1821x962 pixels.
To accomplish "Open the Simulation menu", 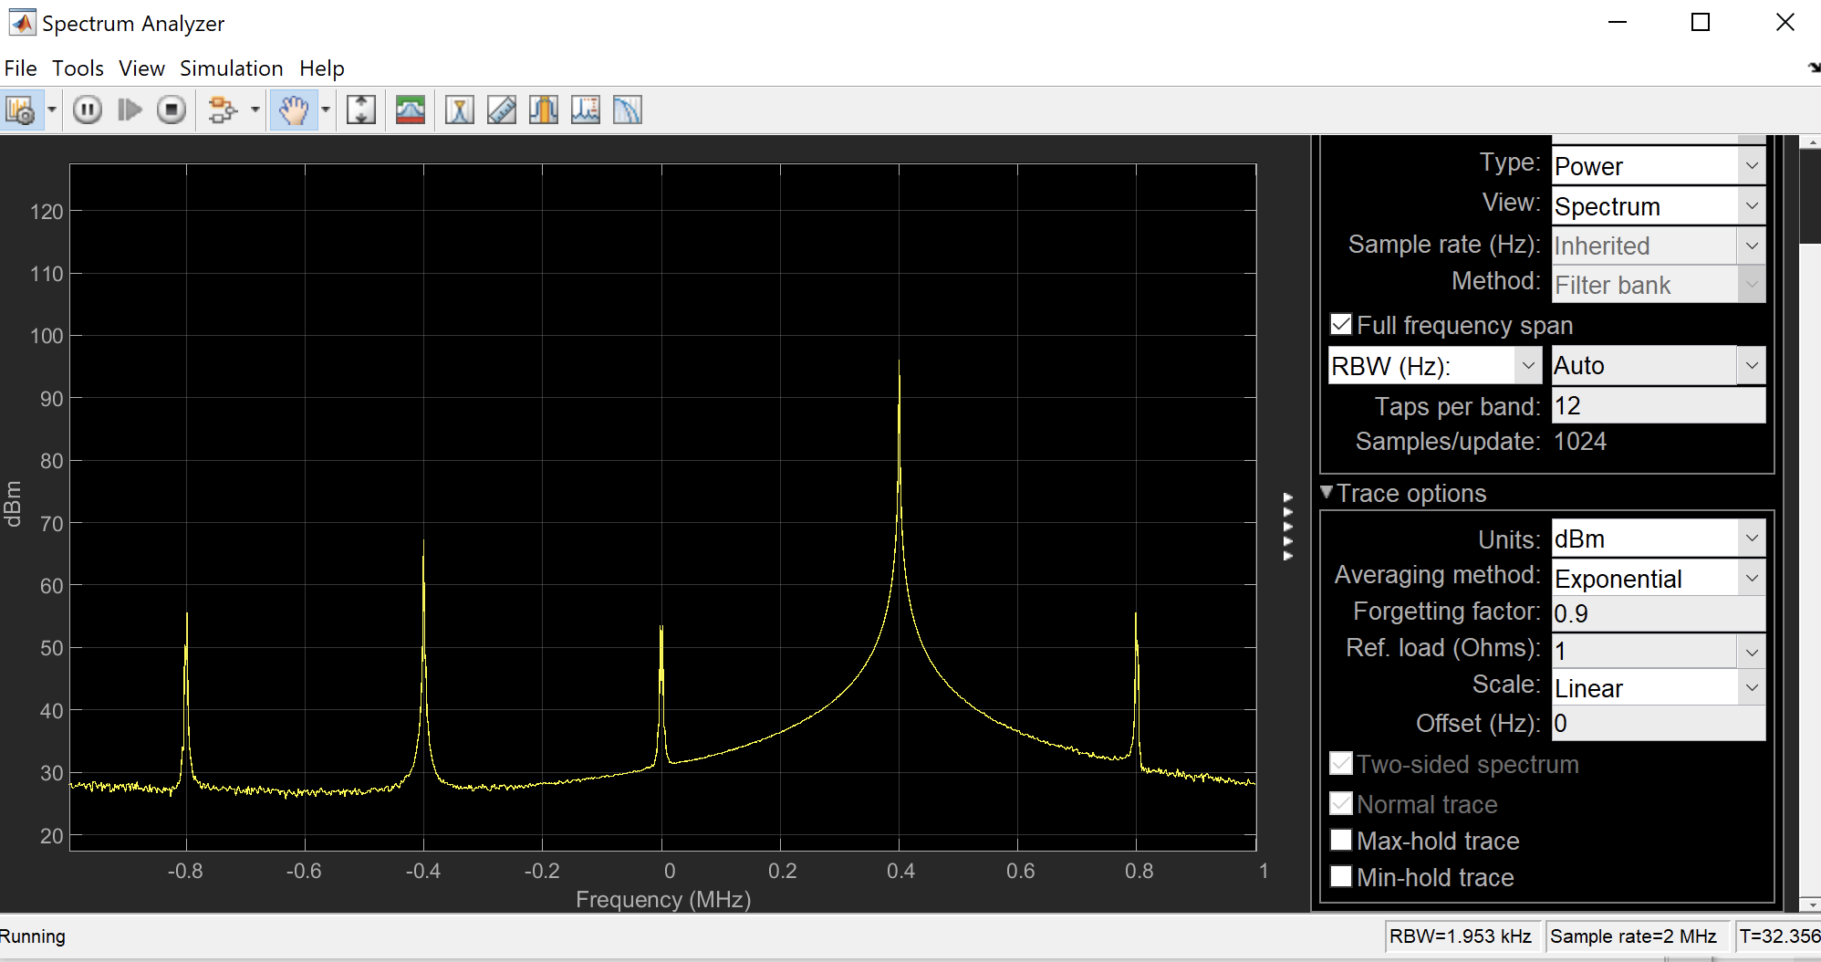I will tap(231, 68).
